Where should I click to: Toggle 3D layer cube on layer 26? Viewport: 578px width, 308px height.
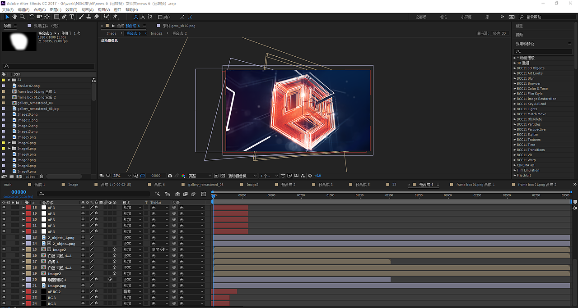(115, 255)
